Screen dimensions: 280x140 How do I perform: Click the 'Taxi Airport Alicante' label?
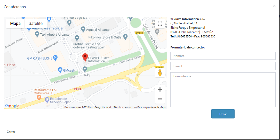(55, 34)
